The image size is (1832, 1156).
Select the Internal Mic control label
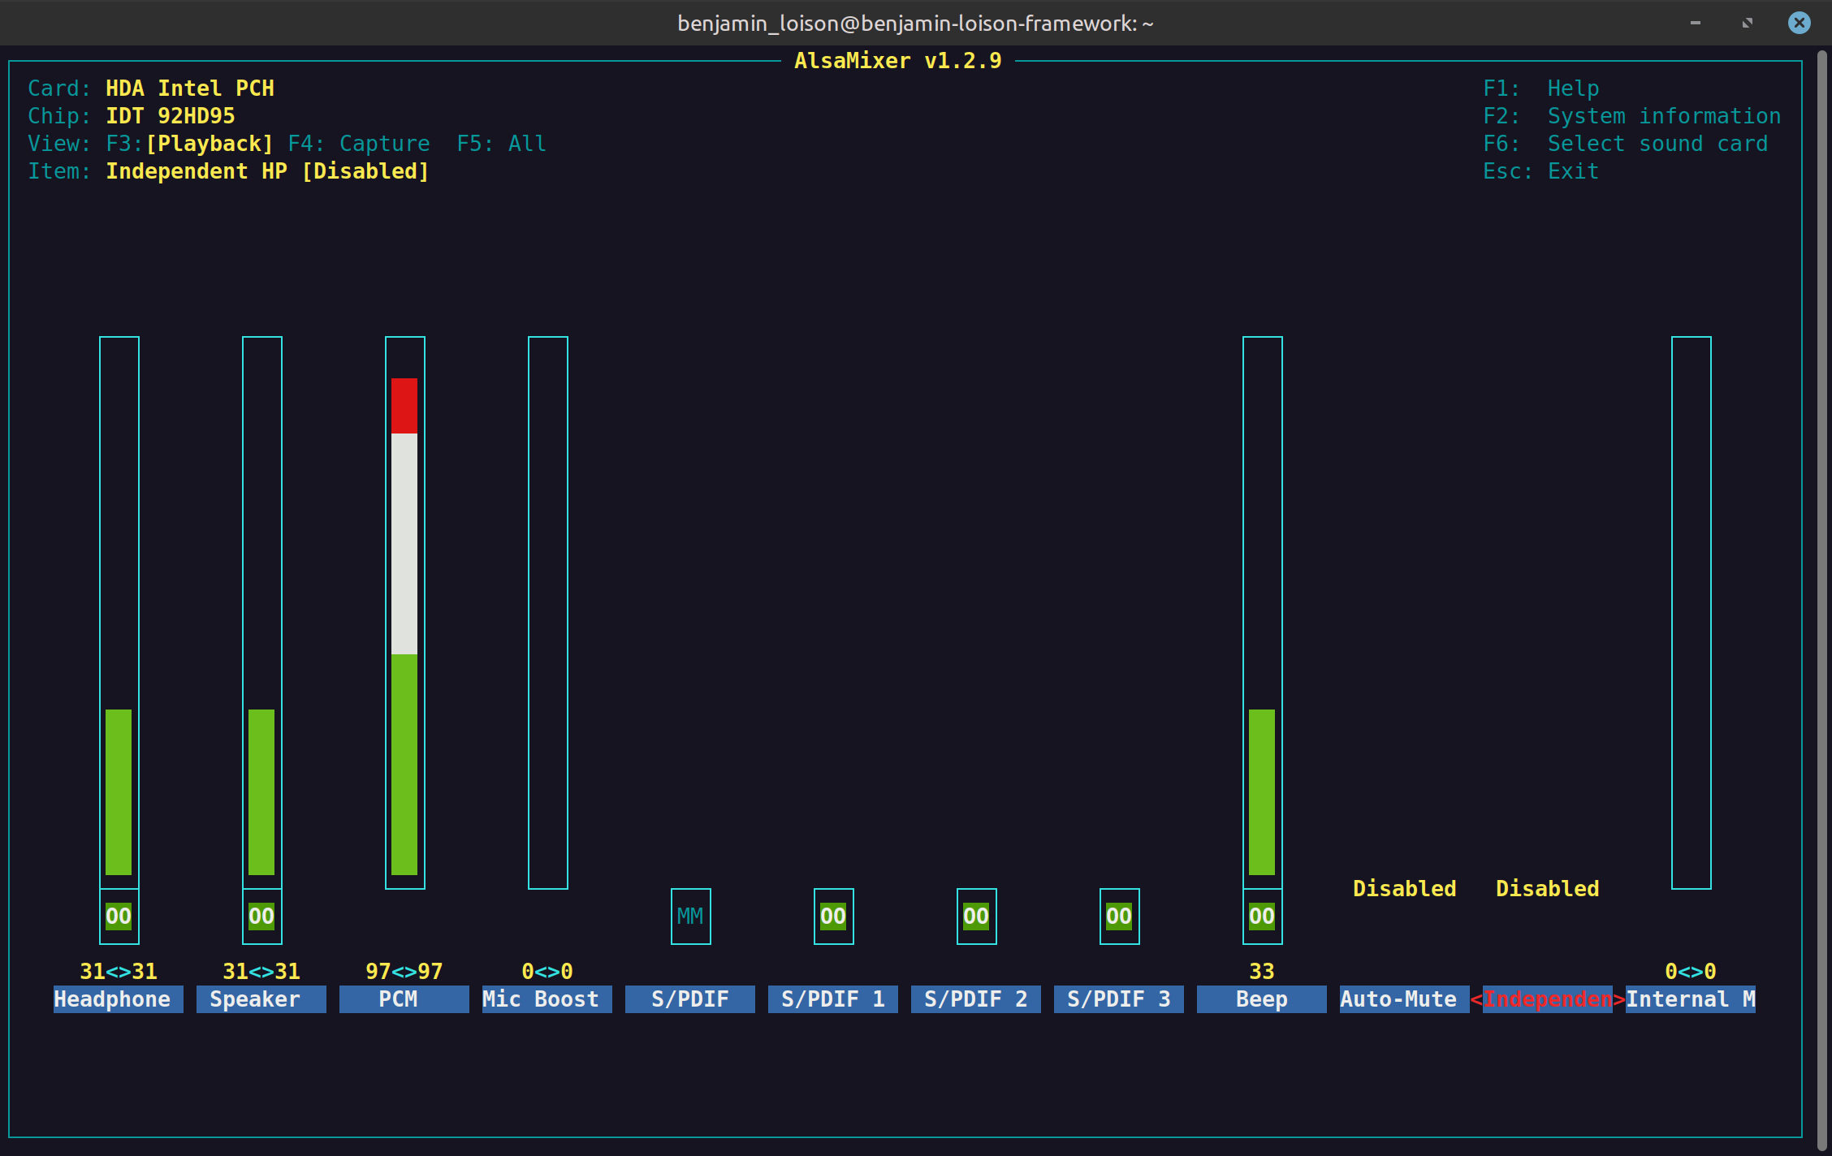1689,999
